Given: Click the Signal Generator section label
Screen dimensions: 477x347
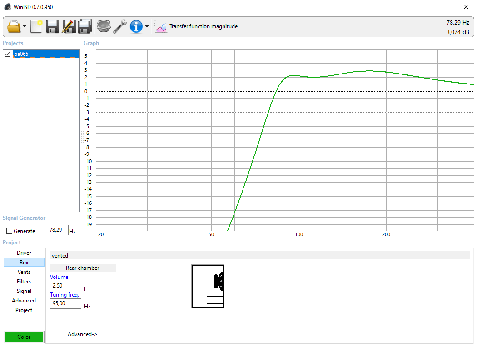Looking at the screenshot, I should [x=24, y=218].
